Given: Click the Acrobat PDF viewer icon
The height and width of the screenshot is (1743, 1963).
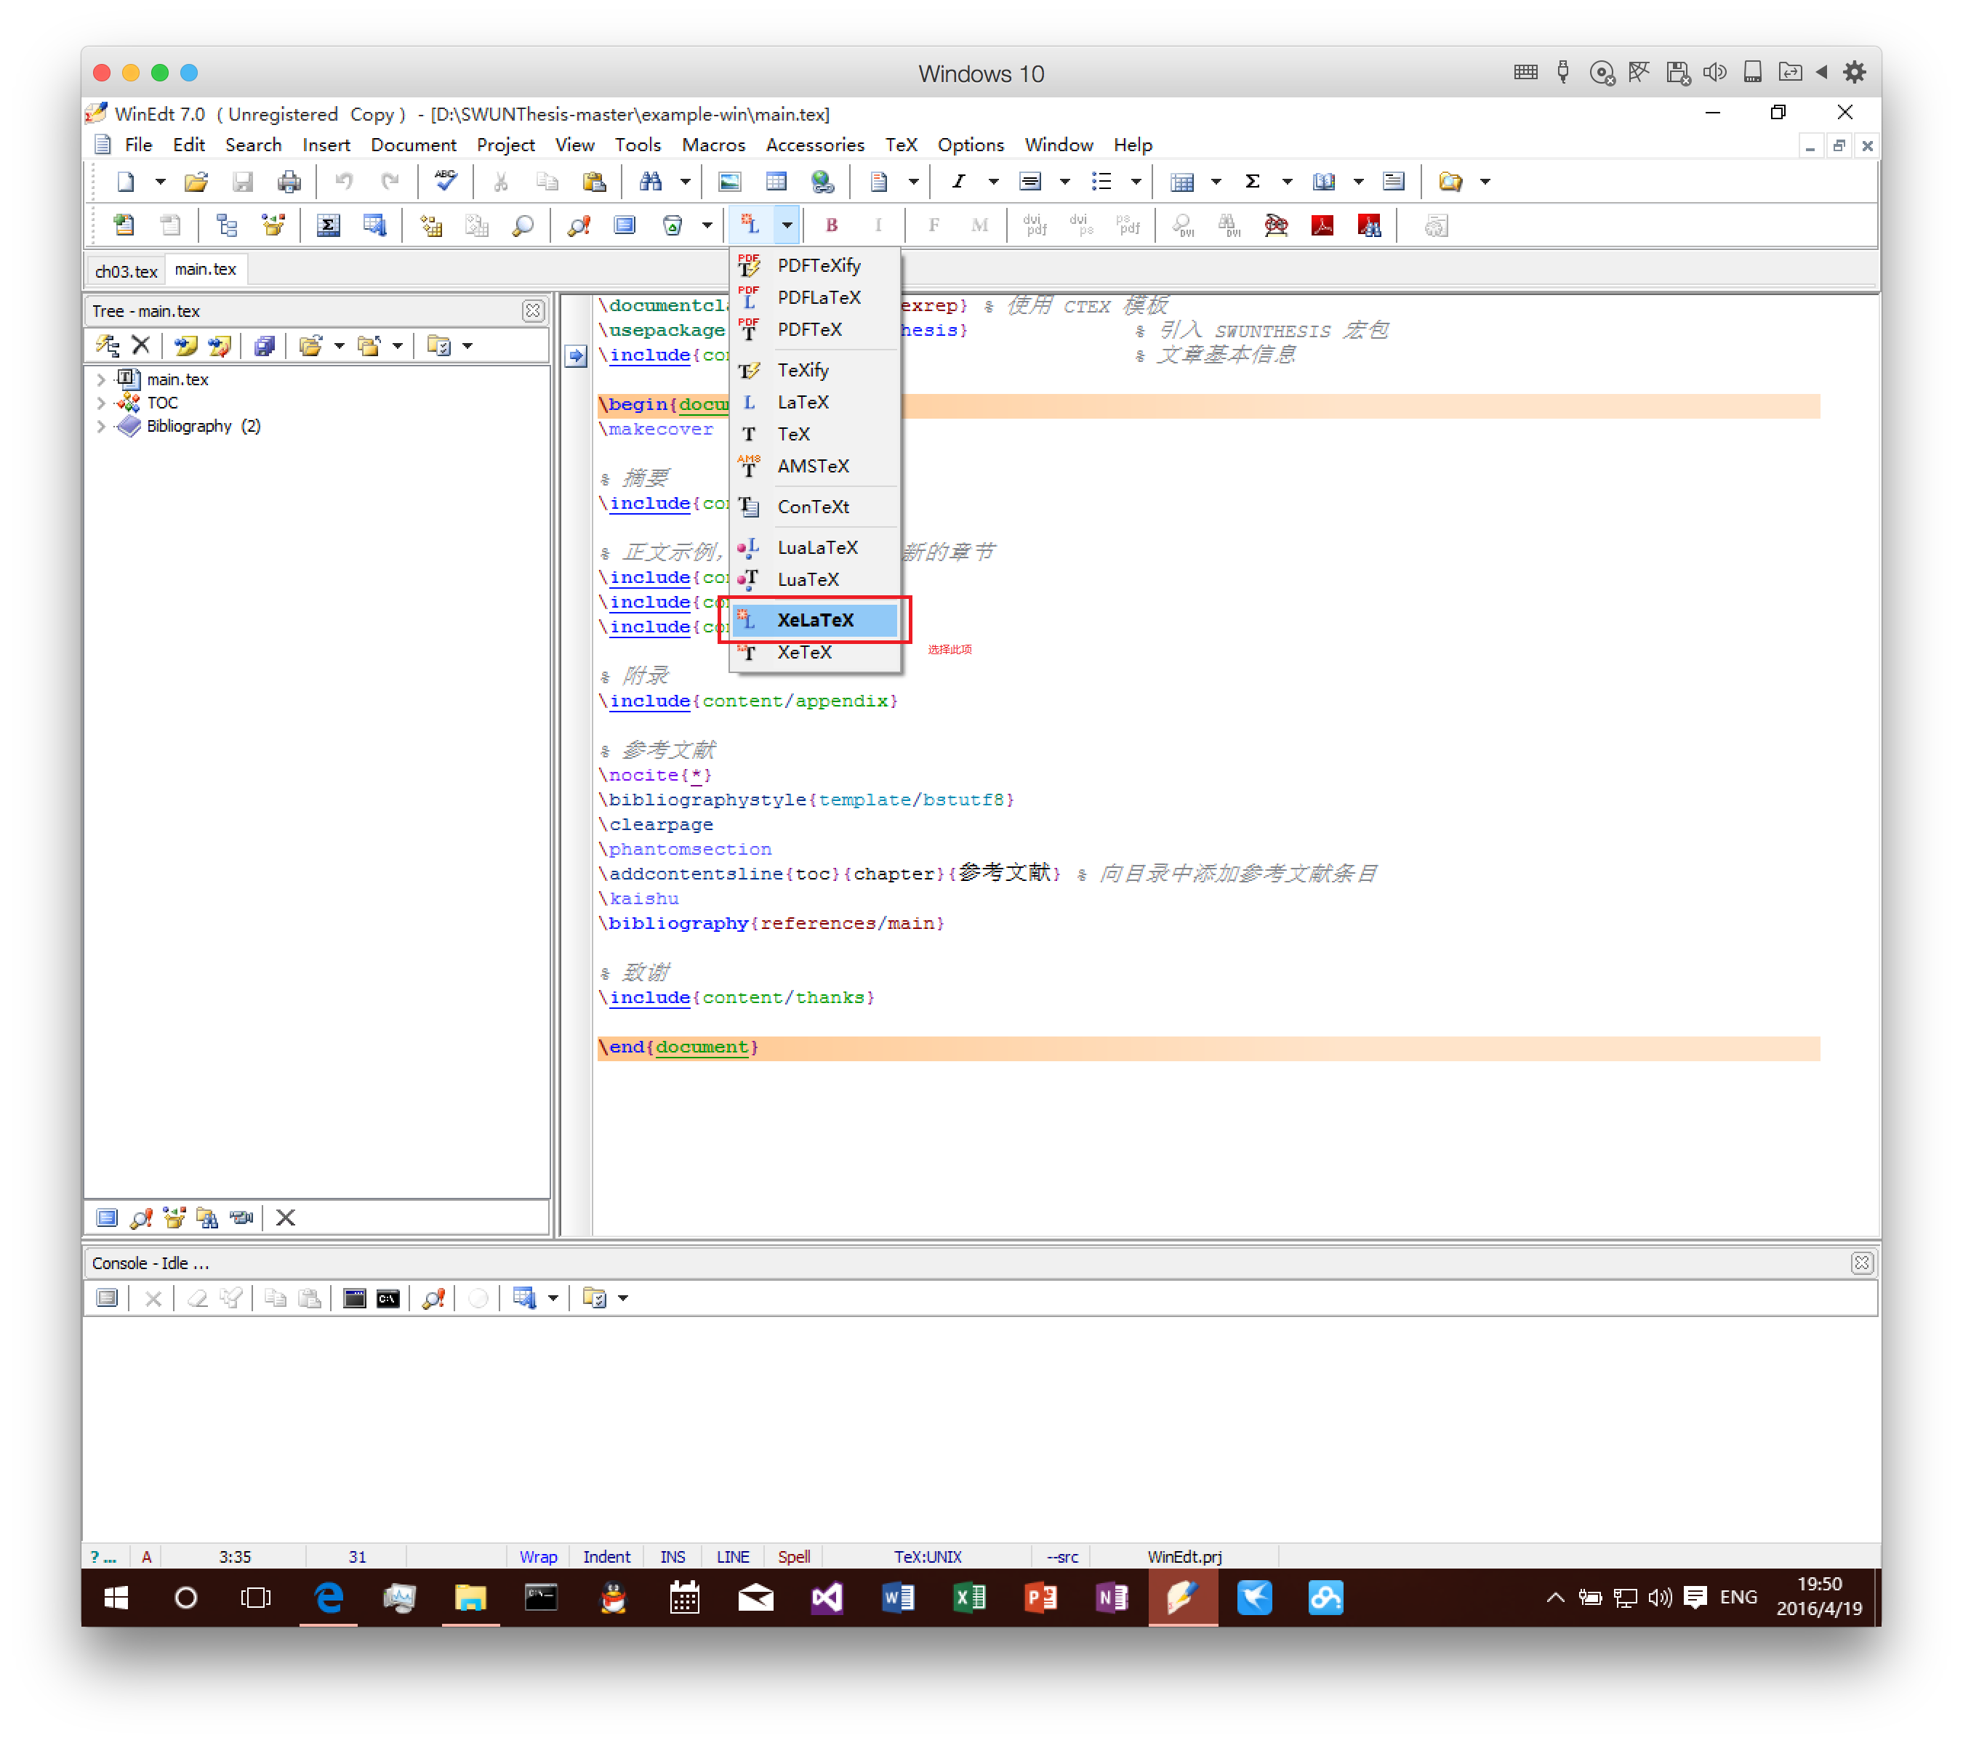Looking at the screenshot, I should pyautogui.click(x=1322, y=225).
